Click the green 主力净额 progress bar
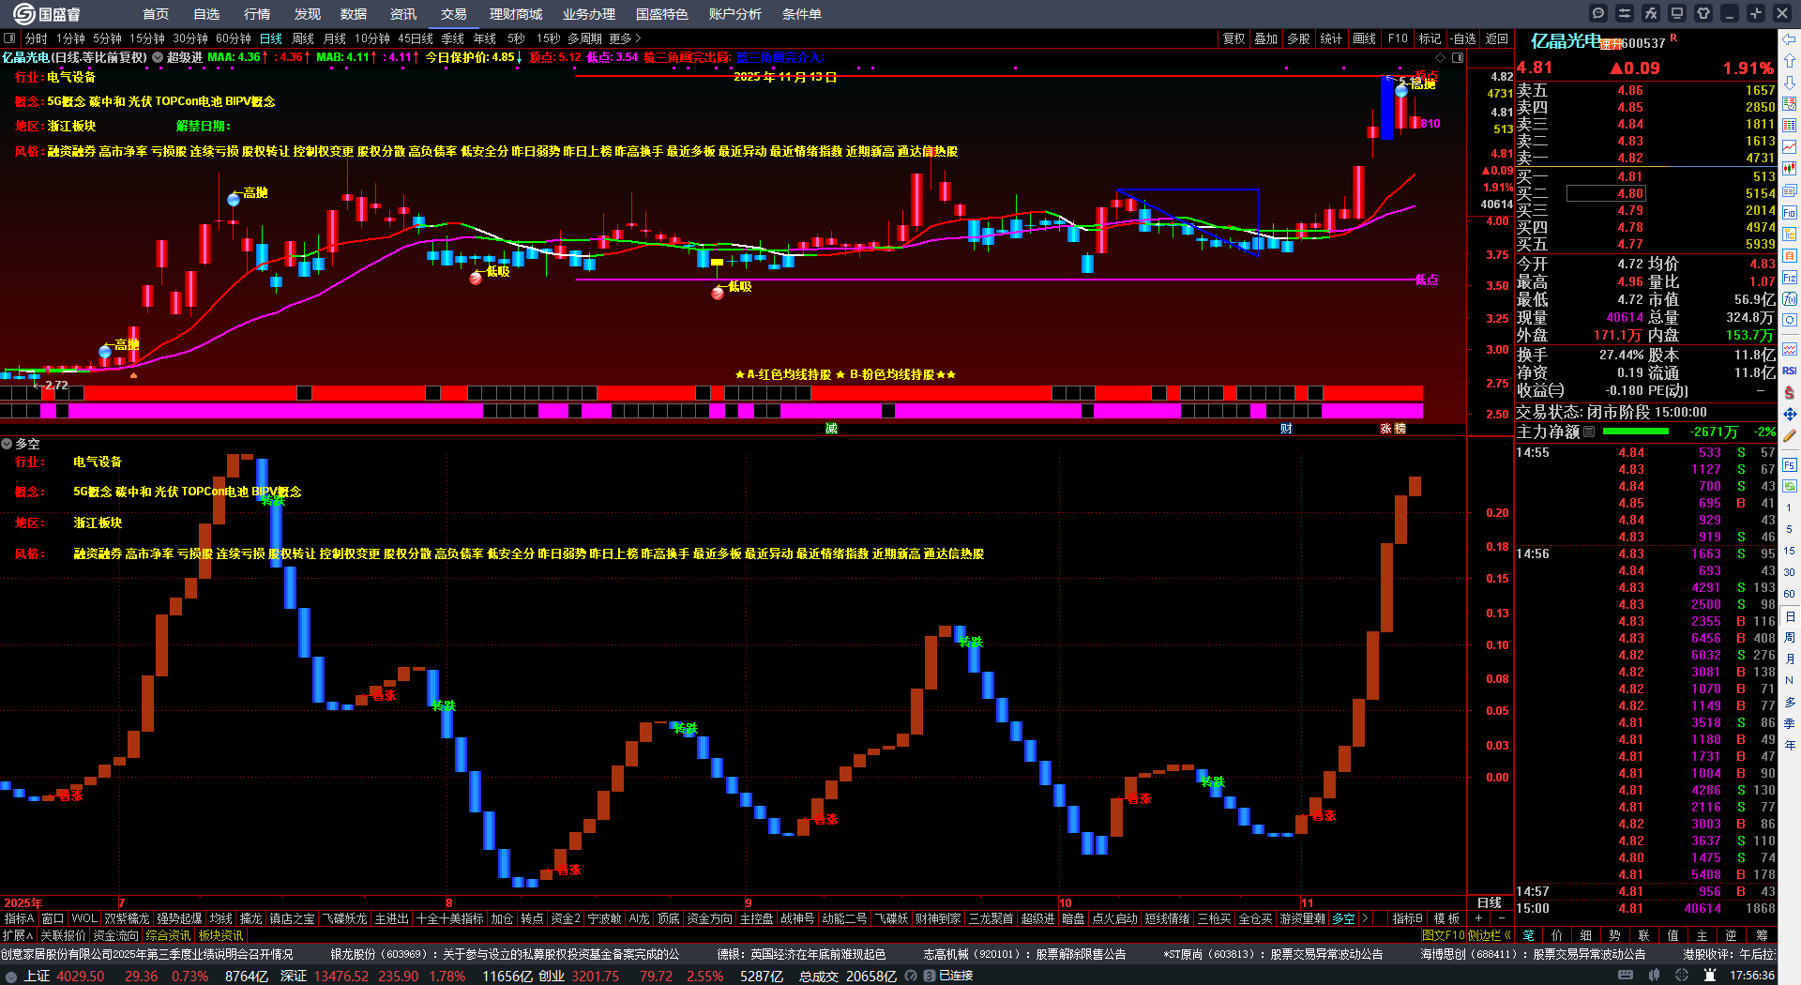This screenshot has width=1801, height=985. tap(1636, 432)
